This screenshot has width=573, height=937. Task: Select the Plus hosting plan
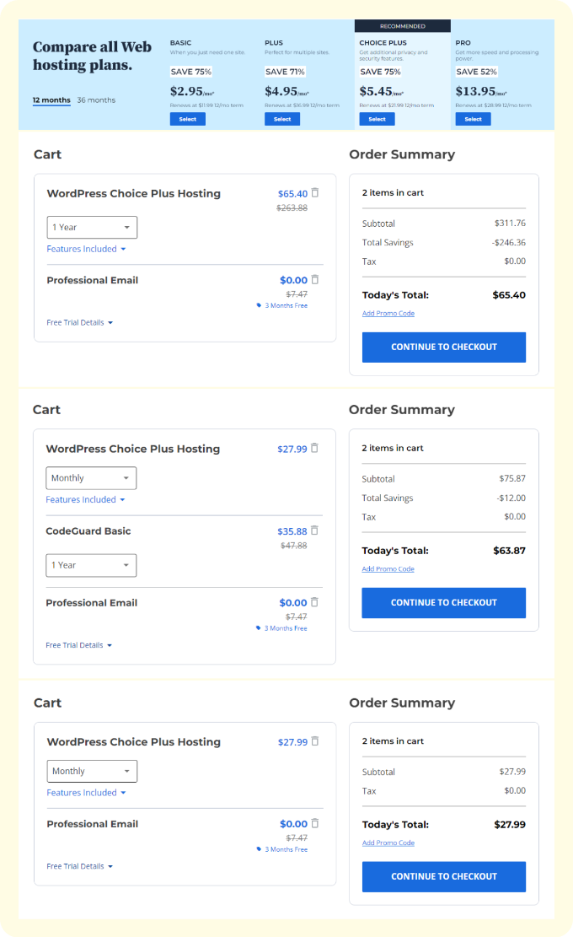pos(282,119)
